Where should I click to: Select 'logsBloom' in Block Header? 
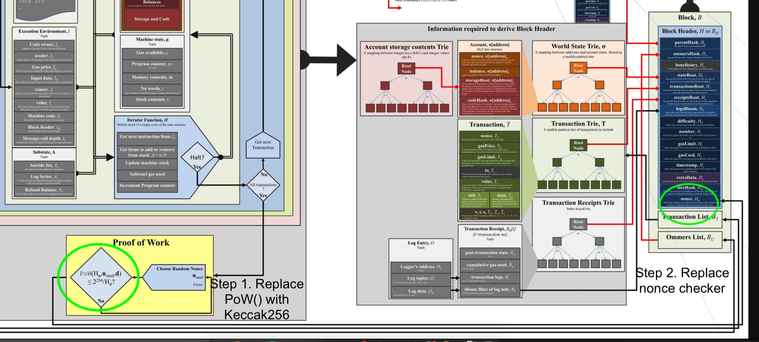click(x=690, y=111)
